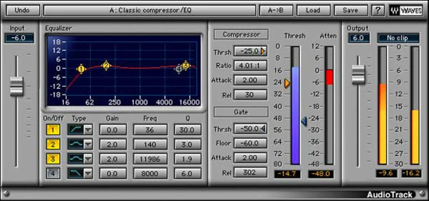Click band 4 Gain field 0.0
This screenshot has height=201, width=429.
[x=112, y=173]
